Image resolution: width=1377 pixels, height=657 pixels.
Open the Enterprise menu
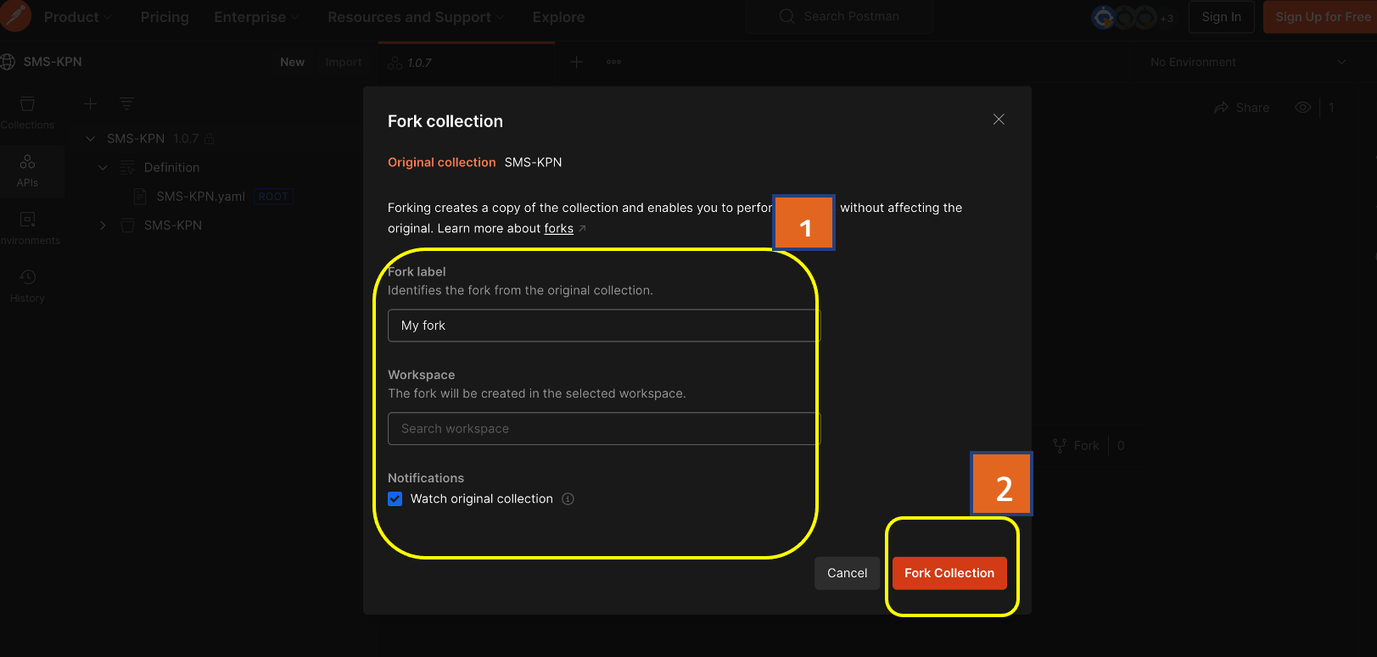(256, 17)
